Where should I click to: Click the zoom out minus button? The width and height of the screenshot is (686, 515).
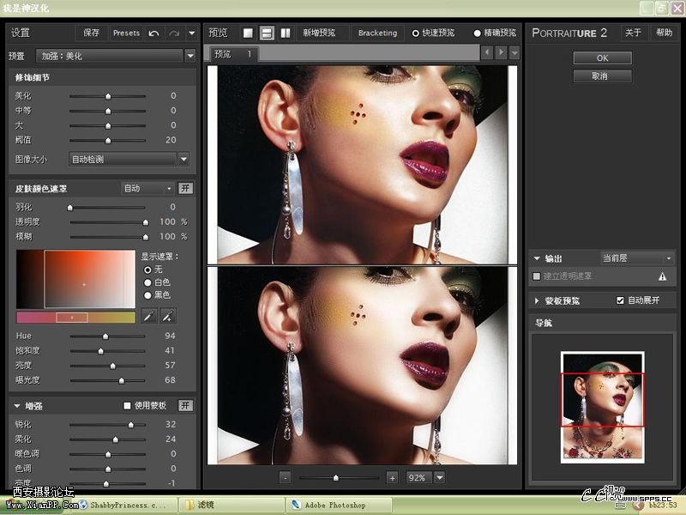tap(285, 477)
